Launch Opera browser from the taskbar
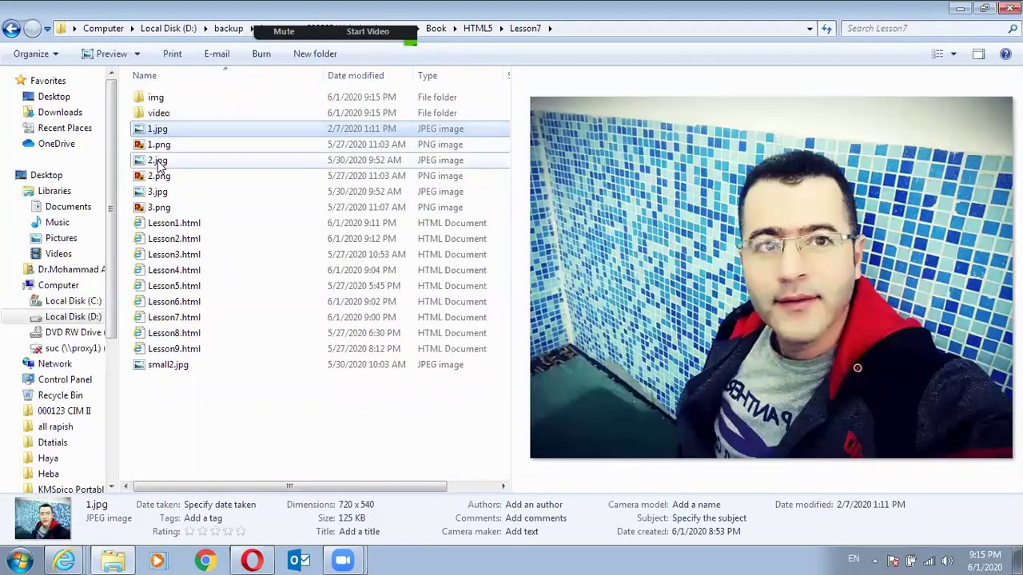This screenshot has height=575, width=1023. pos(252,561)
